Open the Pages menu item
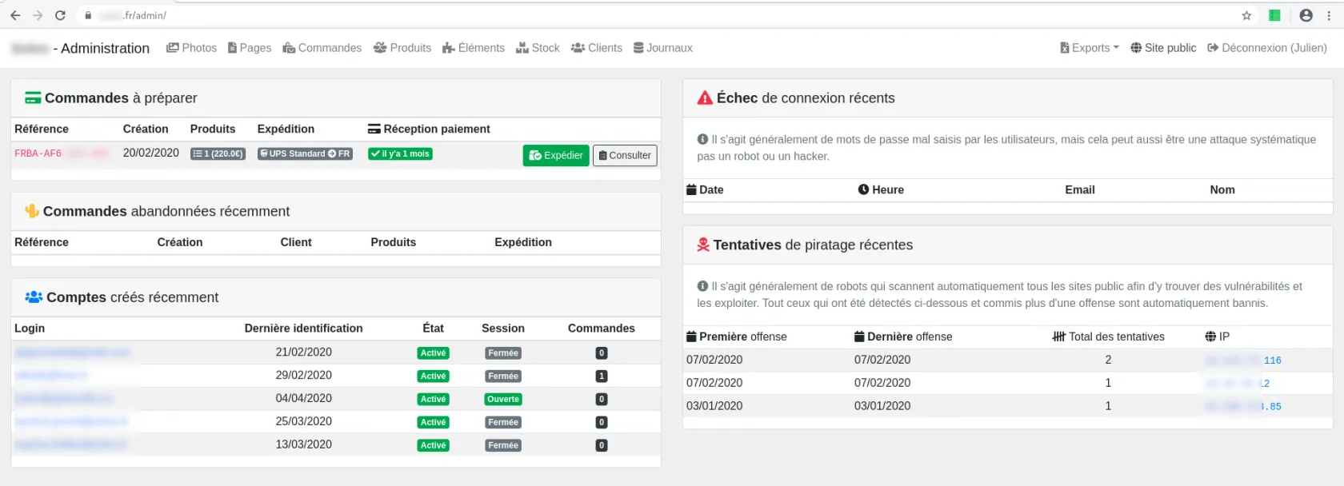The width and height of the screenshot is (1344, 486). pyautogui.click(x=250, y=48)
